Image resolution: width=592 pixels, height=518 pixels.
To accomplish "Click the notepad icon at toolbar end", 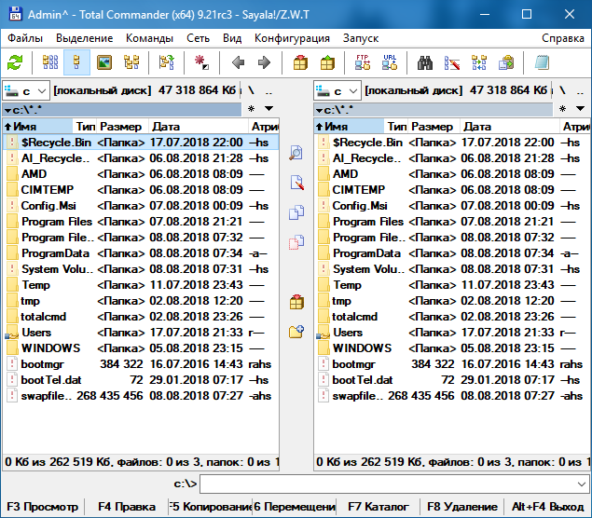I will point(542,63).
